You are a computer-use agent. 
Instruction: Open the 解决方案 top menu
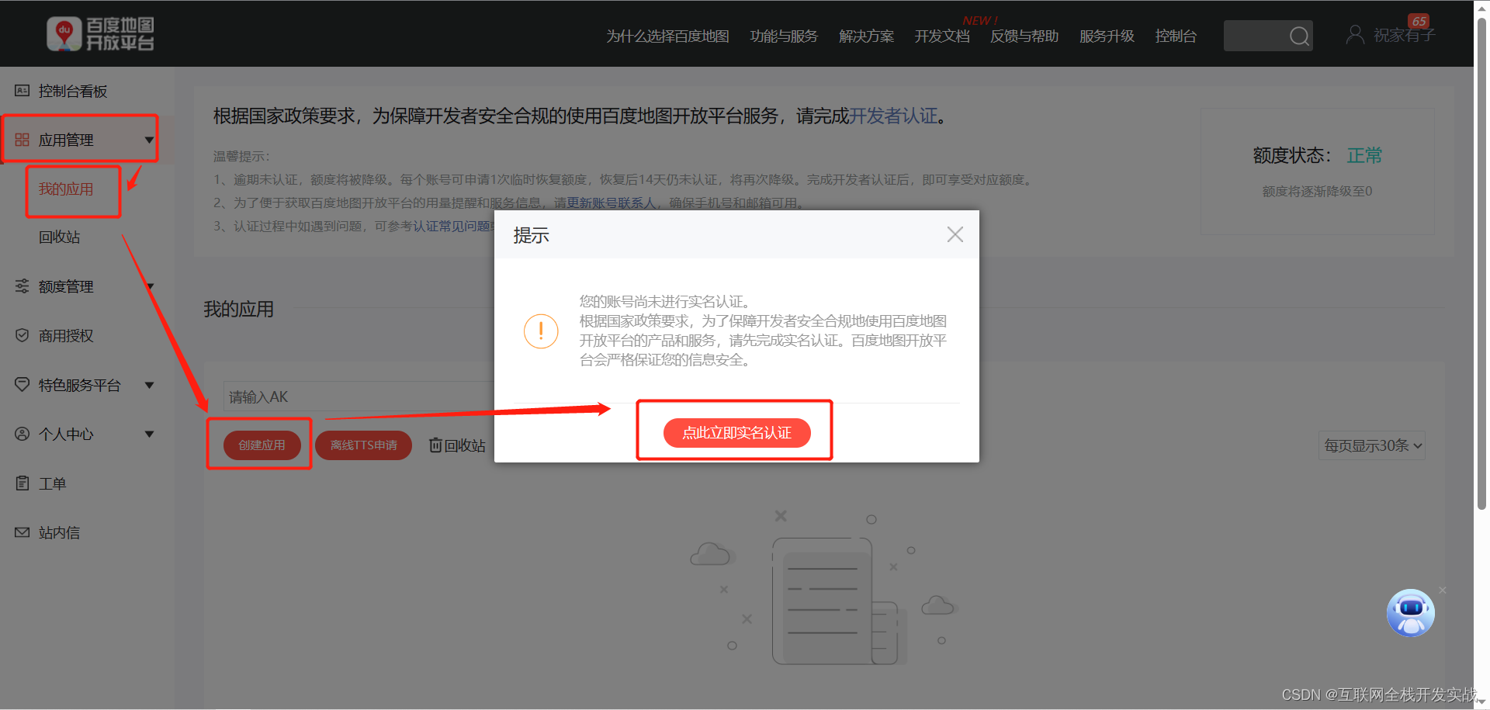coord(866,36)
